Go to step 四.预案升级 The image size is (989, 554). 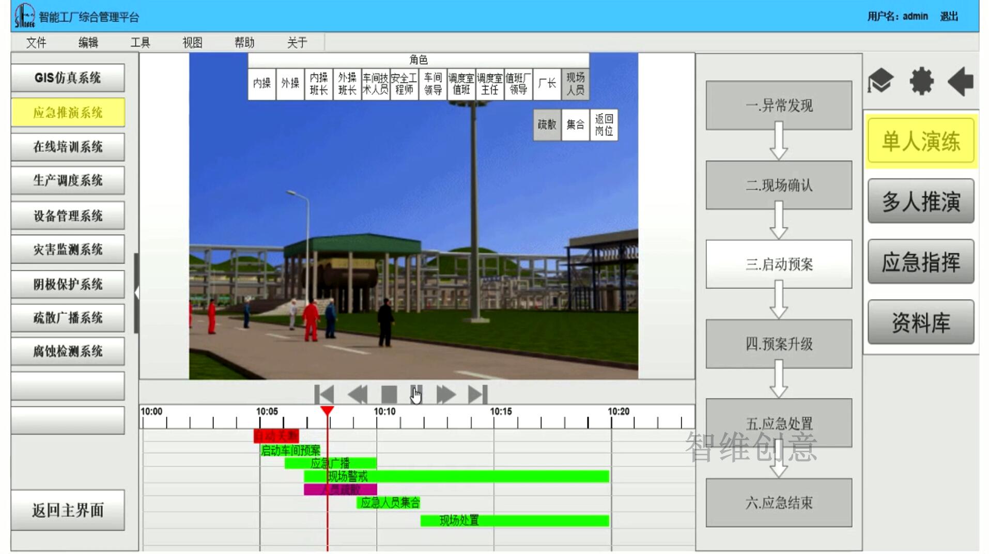click(779, 344)
